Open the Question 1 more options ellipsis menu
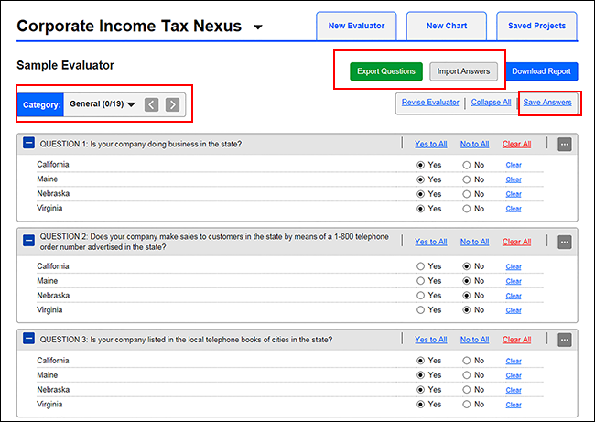The image size is (595, 422). tap(564, 144)
